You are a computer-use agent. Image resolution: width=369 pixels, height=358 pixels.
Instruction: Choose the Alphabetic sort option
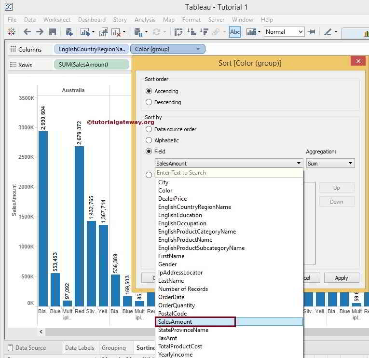click(149, 140)
